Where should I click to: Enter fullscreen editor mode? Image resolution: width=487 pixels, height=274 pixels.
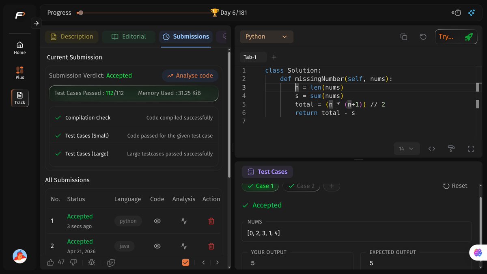tap(471, 149)
